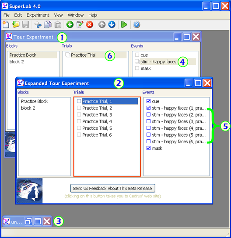231x238 pixels.
Task: Restore the minimized untitled window
Action: click(28, 221)
